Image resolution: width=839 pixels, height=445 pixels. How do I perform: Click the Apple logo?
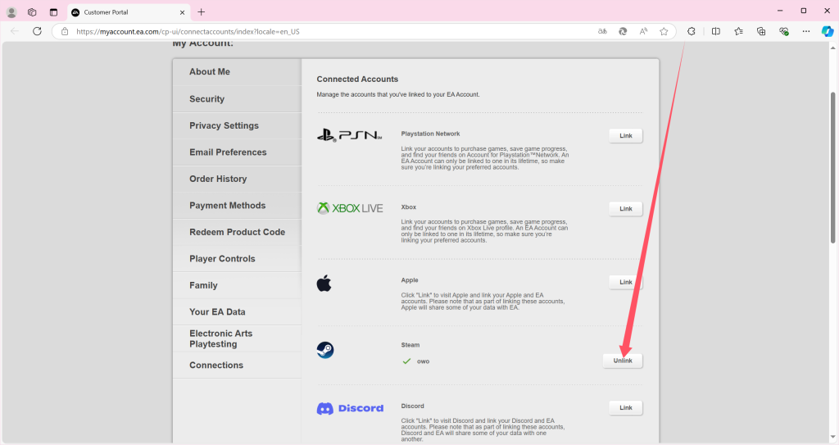pyautogui.click(x=324, y=284)
